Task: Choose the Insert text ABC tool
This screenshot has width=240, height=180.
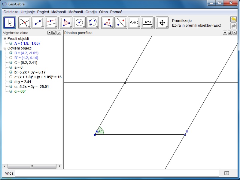Action: pos(134,23)
